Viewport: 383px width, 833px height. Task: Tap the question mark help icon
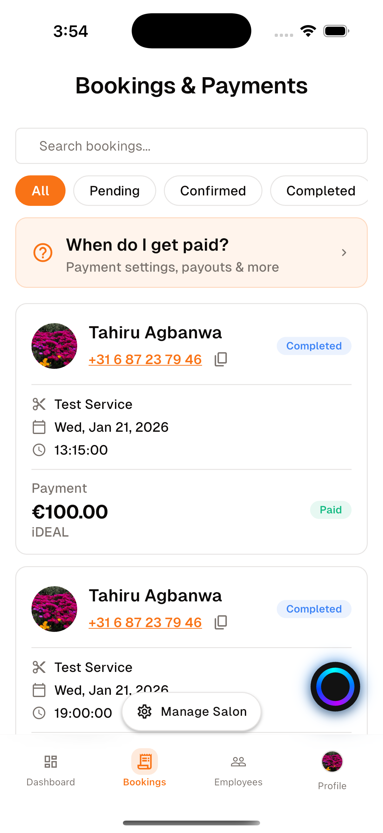pos(43,253)
